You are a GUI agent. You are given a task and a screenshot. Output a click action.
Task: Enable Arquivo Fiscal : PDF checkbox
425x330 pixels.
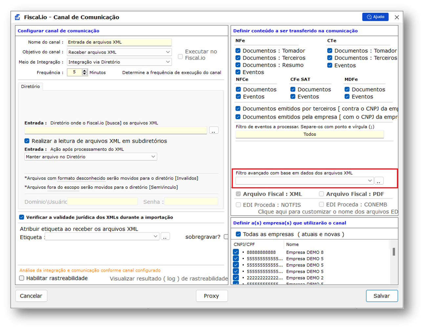(x=321, y=194)
